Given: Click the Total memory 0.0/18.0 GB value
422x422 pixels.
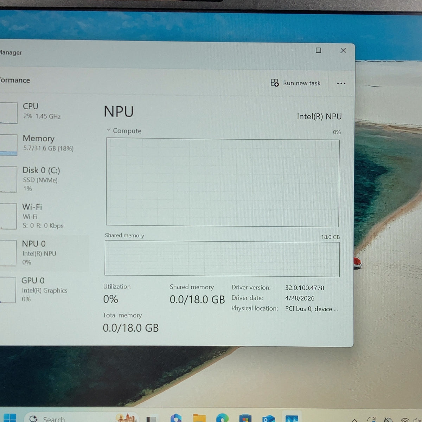Looking at the screenshot, I should [131, 328].
